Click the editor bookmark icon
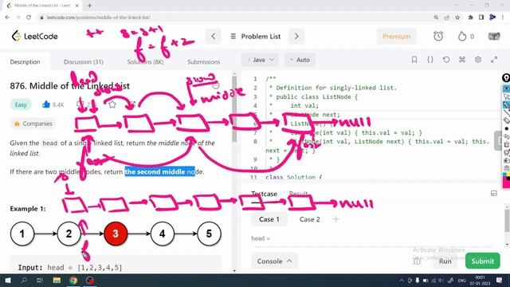Image resolution: width=510 pixels, height=287 pixels. [414, 60]
